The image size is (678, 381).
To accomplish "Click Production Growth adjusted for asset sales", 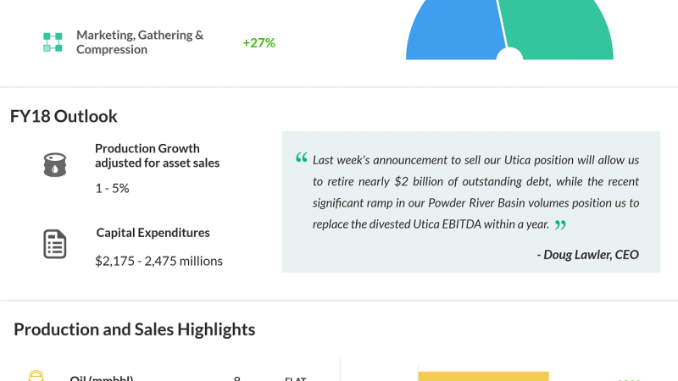I will pyautogui.click(x=157, y=156).
